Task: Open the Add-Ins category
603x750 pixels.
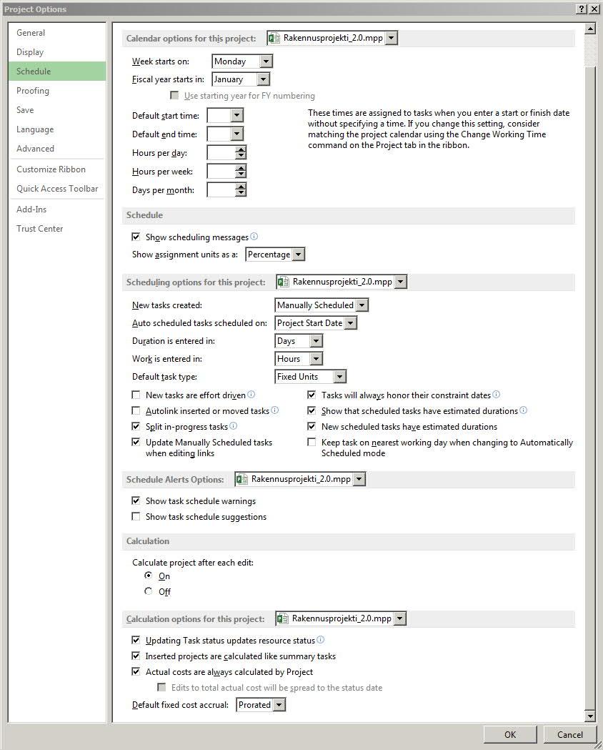Action: [57, 209]
